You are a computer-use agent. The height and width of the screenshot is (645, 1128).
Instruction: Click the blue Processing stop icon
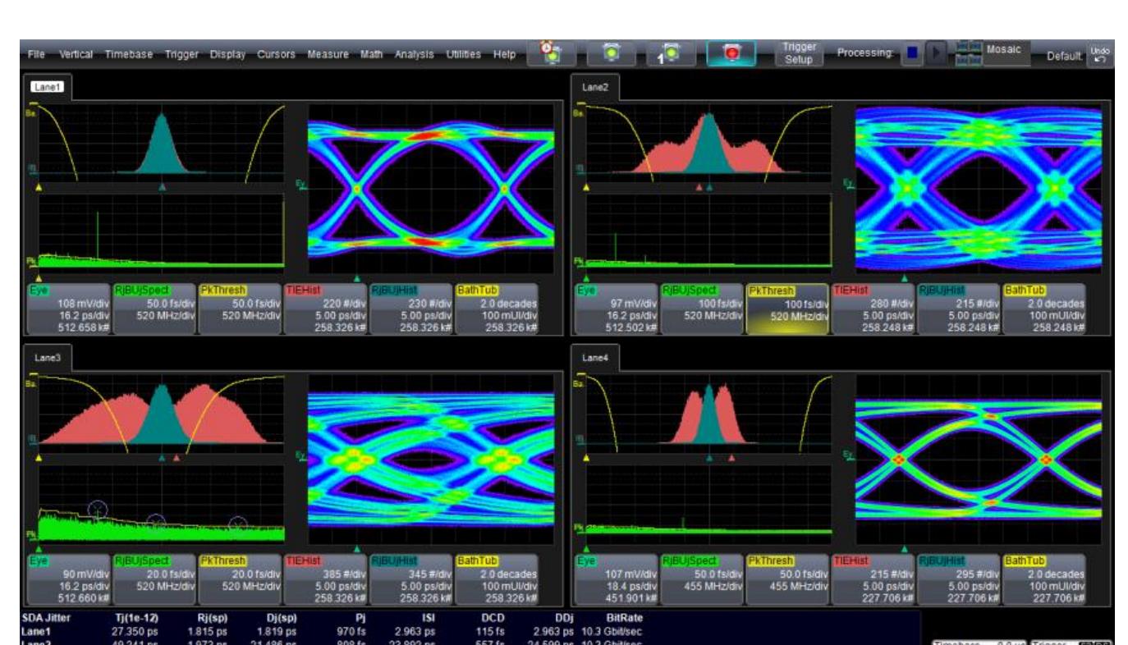pos(911,52)
